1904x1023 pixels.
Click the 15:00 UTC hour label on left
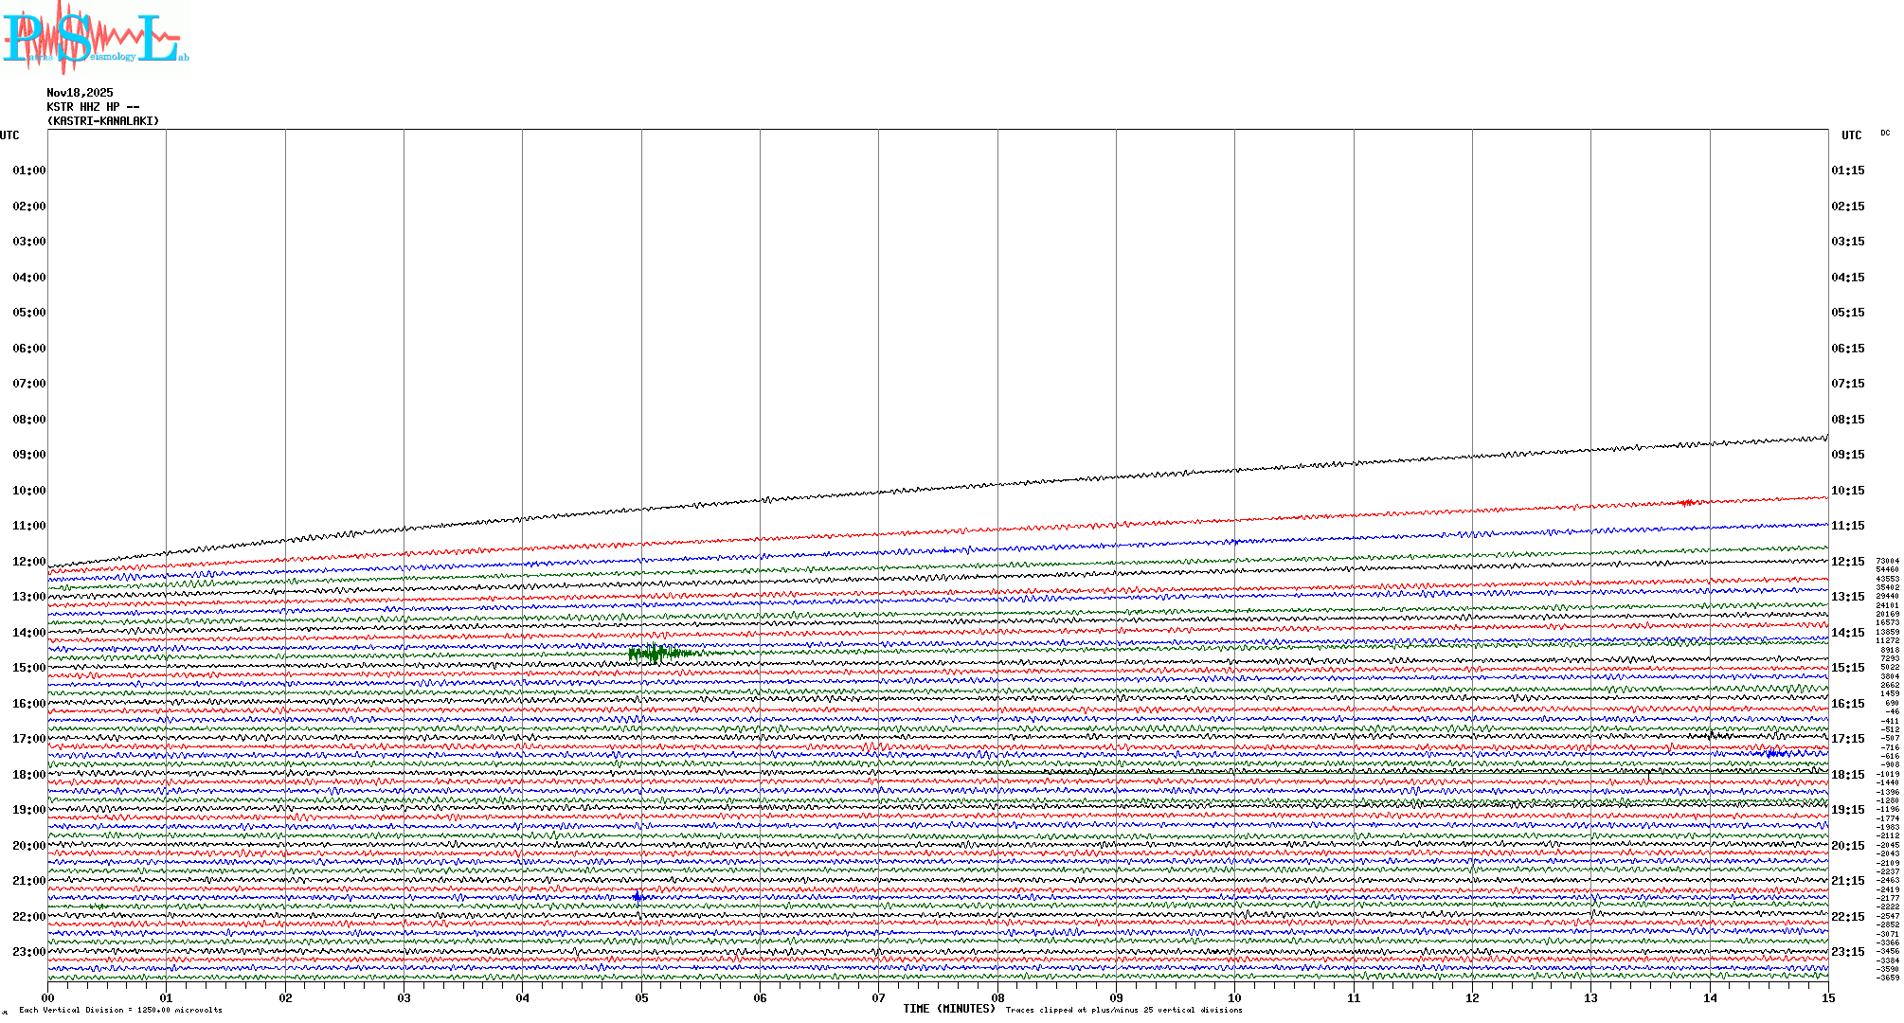(28, 668)
